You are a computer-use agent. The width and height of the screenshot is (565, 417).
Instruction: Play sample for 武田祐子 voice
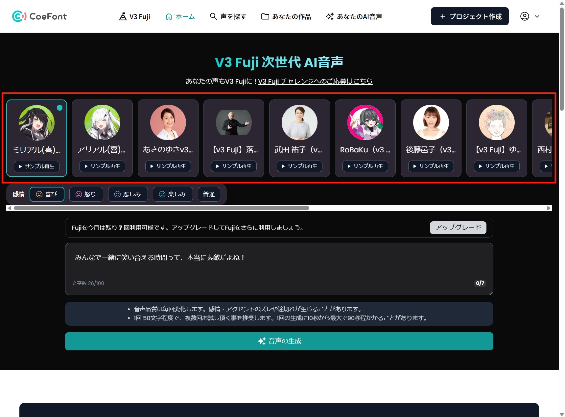pyautogui.click(x=299, y=166)
